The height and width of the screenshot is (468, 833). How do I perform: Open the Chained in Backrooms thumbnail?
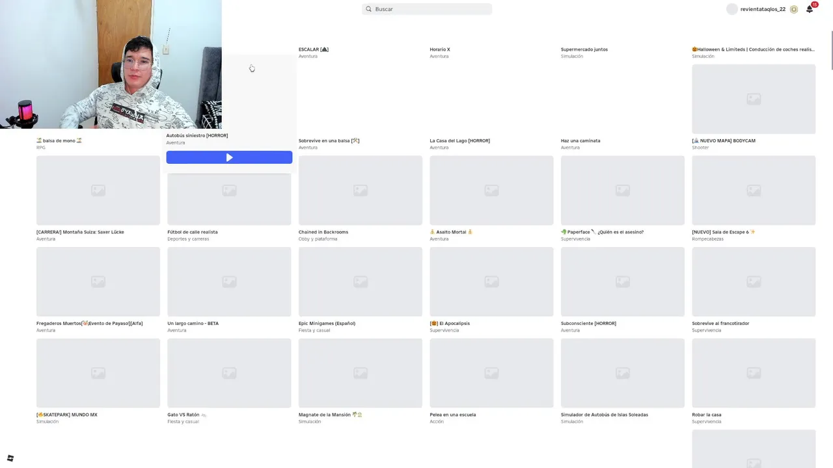click(x=361, y=190)
